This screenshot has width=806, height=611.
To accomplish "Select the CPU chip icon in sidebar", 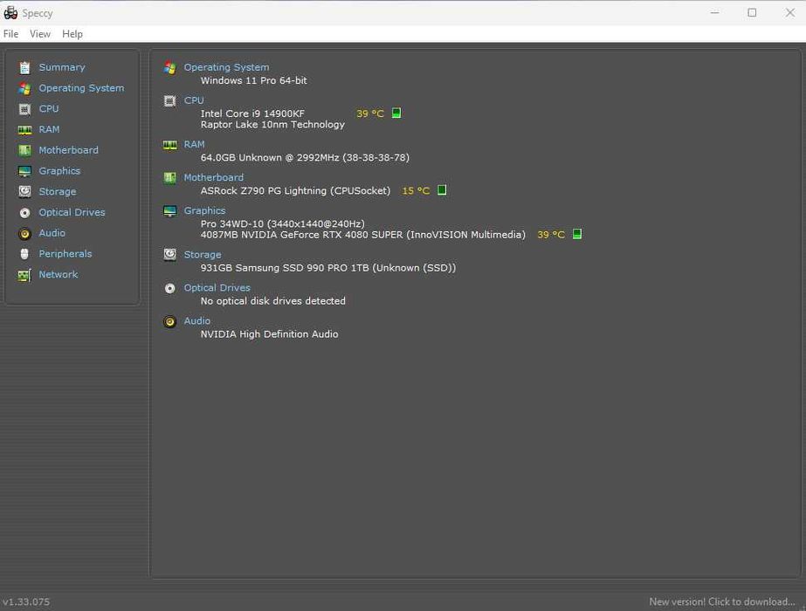I will click(24, 109).
